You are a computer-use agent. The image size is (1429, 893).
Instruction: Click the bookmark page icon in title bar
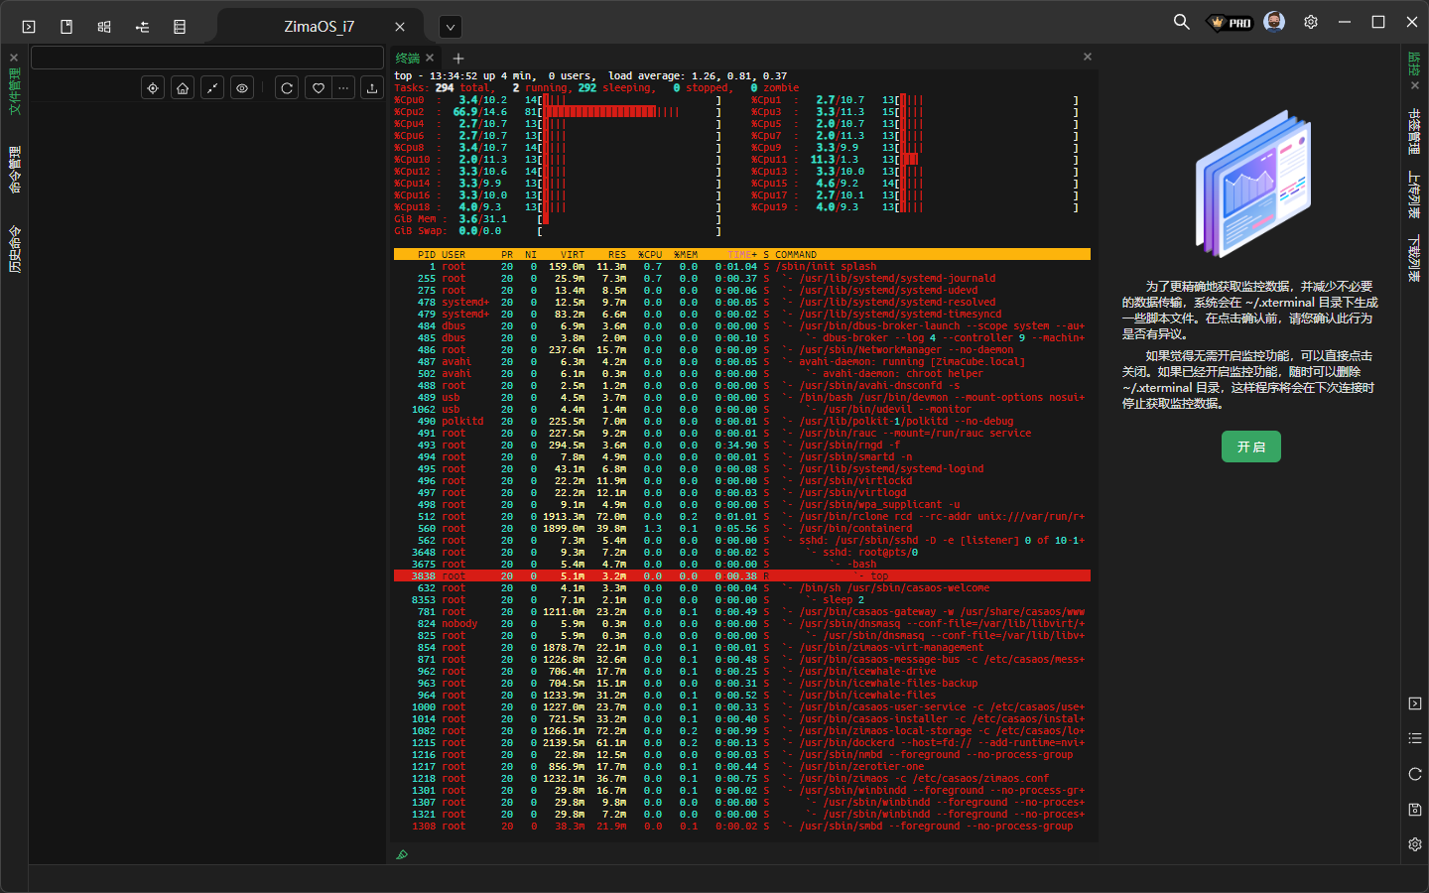click(x=66, y=27)
